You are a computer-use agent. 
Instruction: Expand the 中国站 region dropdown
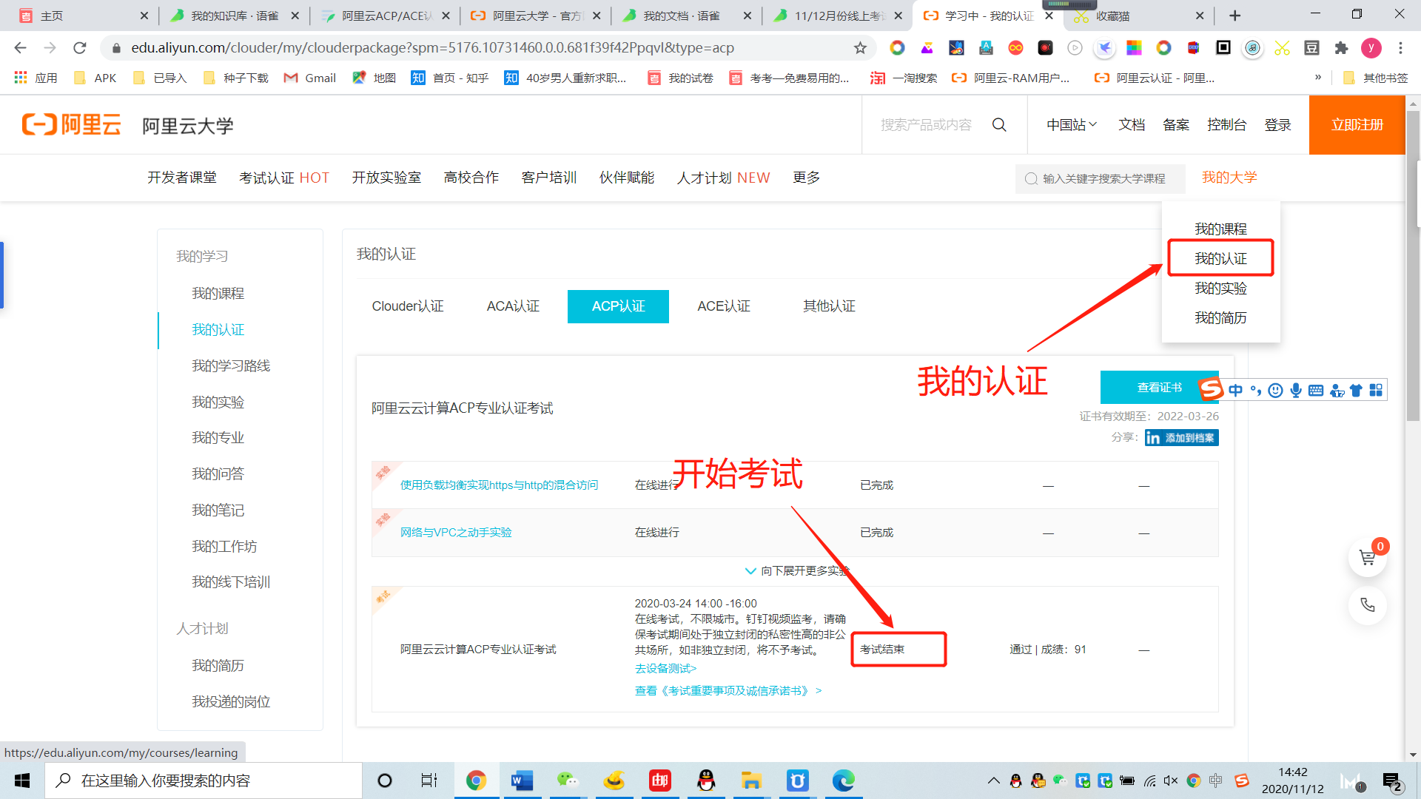[x=1071, y=125]
